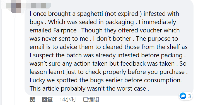
Task: Click the word packaging in the second line
Action: click(x=120, y=22)
